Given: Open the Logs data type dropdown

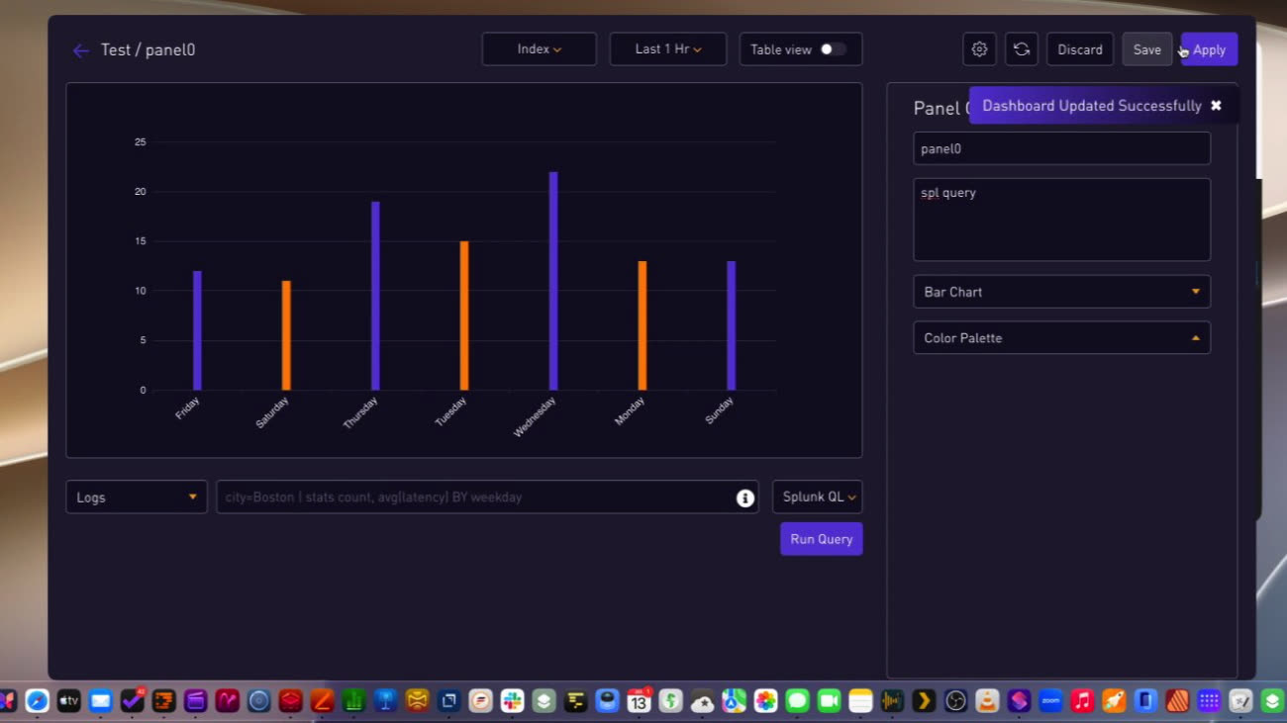Looking at the screenshot, I should (x=137, y=497).
